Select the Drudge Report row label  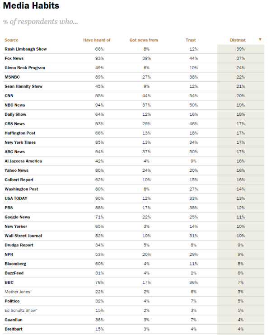[x=19, y=245]
